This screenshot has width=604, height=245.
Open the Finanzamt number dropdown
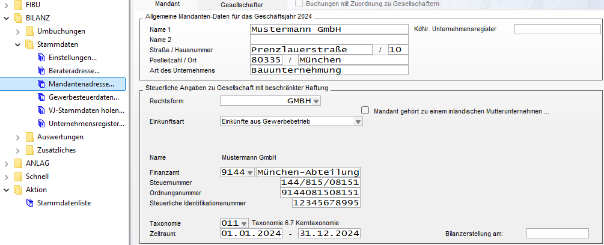(250, 173)
